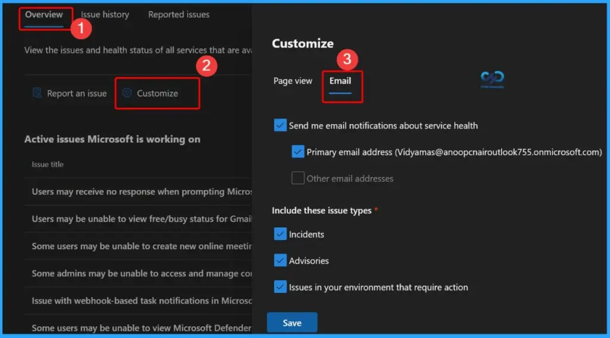610x338 pixels.
Task: Open Customize panel via its label
Action: coord(157,93)
